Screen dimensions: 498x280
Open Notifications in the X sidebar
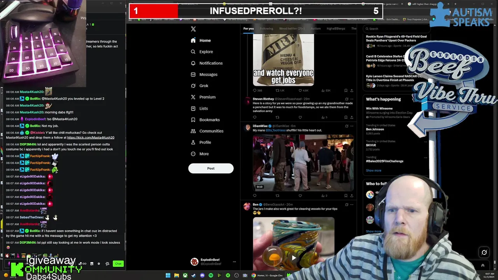tap(207, 63)
